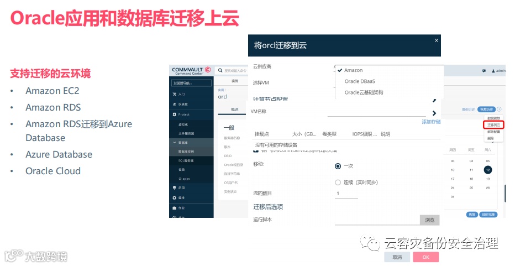Open 文件服务器 in the sidebar
The image size is (515, 266).
tap(186, 133)
